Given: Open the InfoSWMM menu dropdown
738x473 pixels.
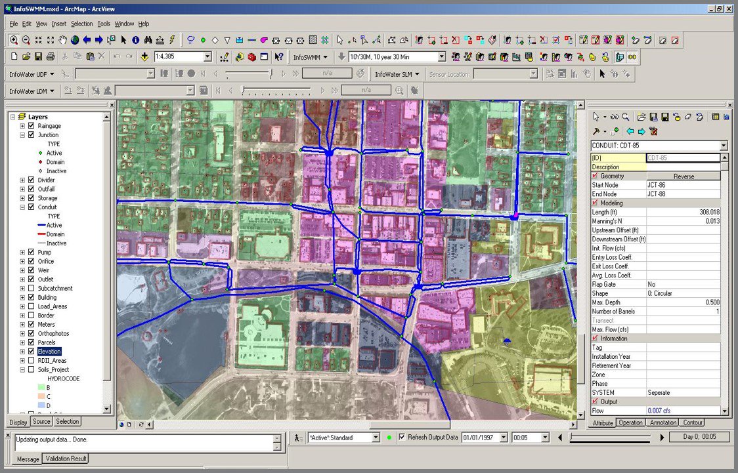Looking at the screenshot, I should click(310, 57).
